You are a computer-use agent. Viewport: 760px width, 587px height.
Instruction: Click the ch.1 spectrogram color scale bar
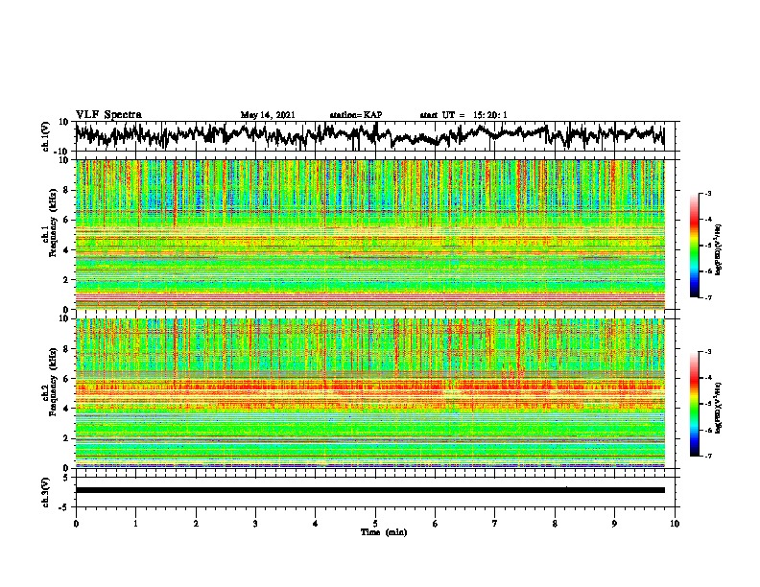[694, 246]
